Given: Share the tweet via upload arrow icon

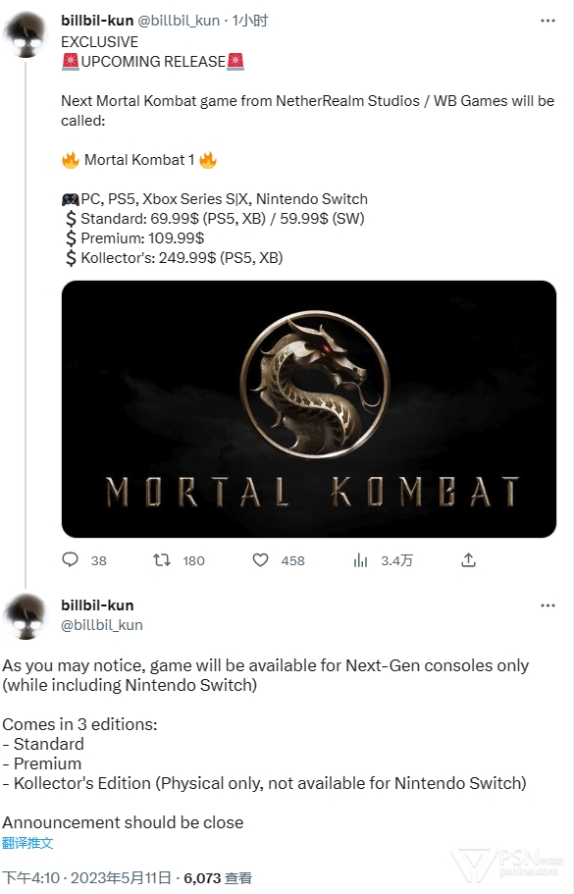Looking at the screenshot, I should coord(468,560).
